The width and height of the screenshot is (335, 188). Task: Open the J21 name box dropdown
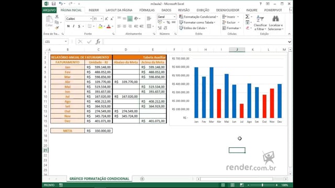point(66,42)
